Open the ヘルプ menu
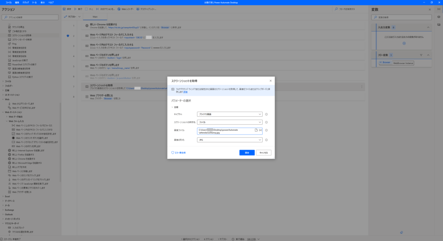The height and width of the screenshot is (241, 443). (51, 3)
